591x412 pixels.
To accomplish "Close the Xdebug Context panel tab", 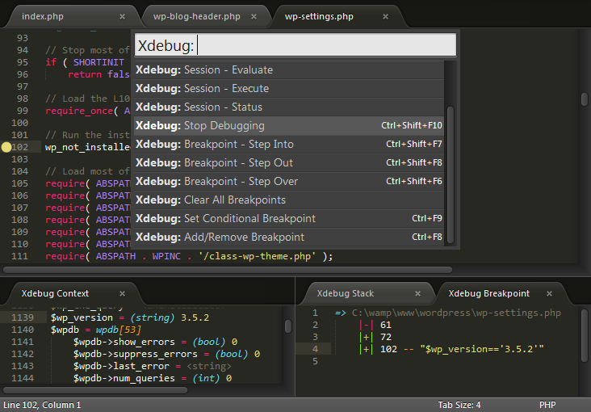I will tap(122, 293).
